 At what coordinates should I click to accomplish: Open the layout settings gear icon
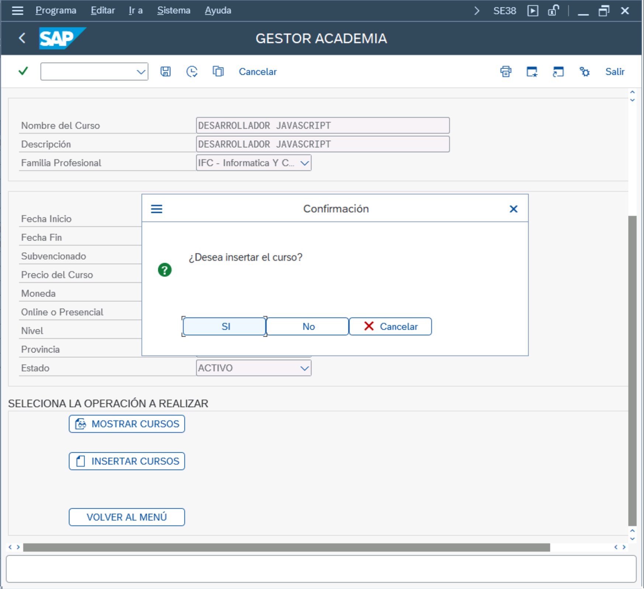[x=584, y=71]
